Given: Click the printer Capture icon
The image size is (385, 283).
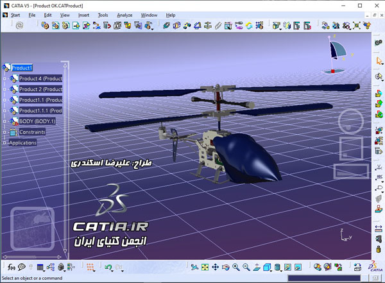Looking at the screenshot, I should (358, 267).
